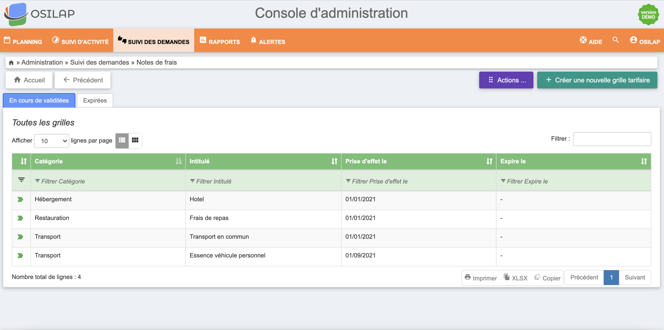This screenshot has width=664, height=330.
Task: Open Suivi des demandes menu
Action: point(154,41)
